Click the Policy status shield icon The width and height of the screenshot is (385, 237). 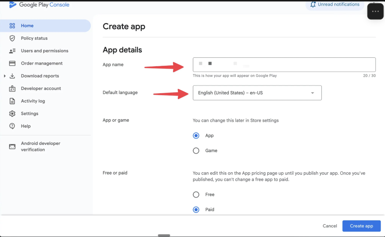click(x=12, y=38)
